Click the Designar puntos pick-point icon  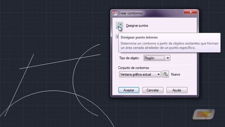[120, 26]
